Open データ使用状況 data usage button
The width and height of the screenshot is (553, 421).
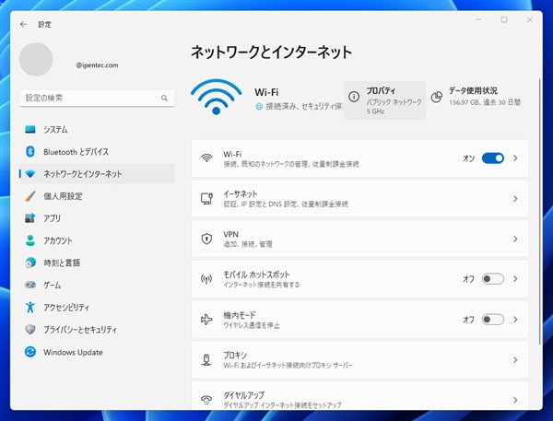pyautogui.click(x=476, y=97)
